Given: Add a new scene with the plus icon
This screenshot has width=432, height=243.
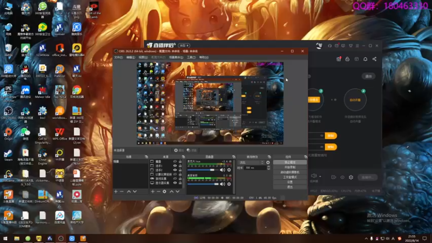Looking at the screenshot, I should coord(116,191).
